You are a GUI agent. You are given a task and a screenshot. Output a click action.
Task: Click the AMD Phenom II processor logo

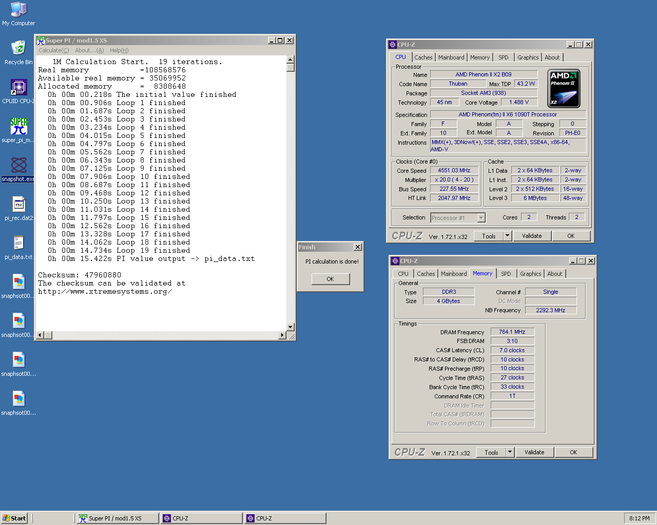point(564,89)
